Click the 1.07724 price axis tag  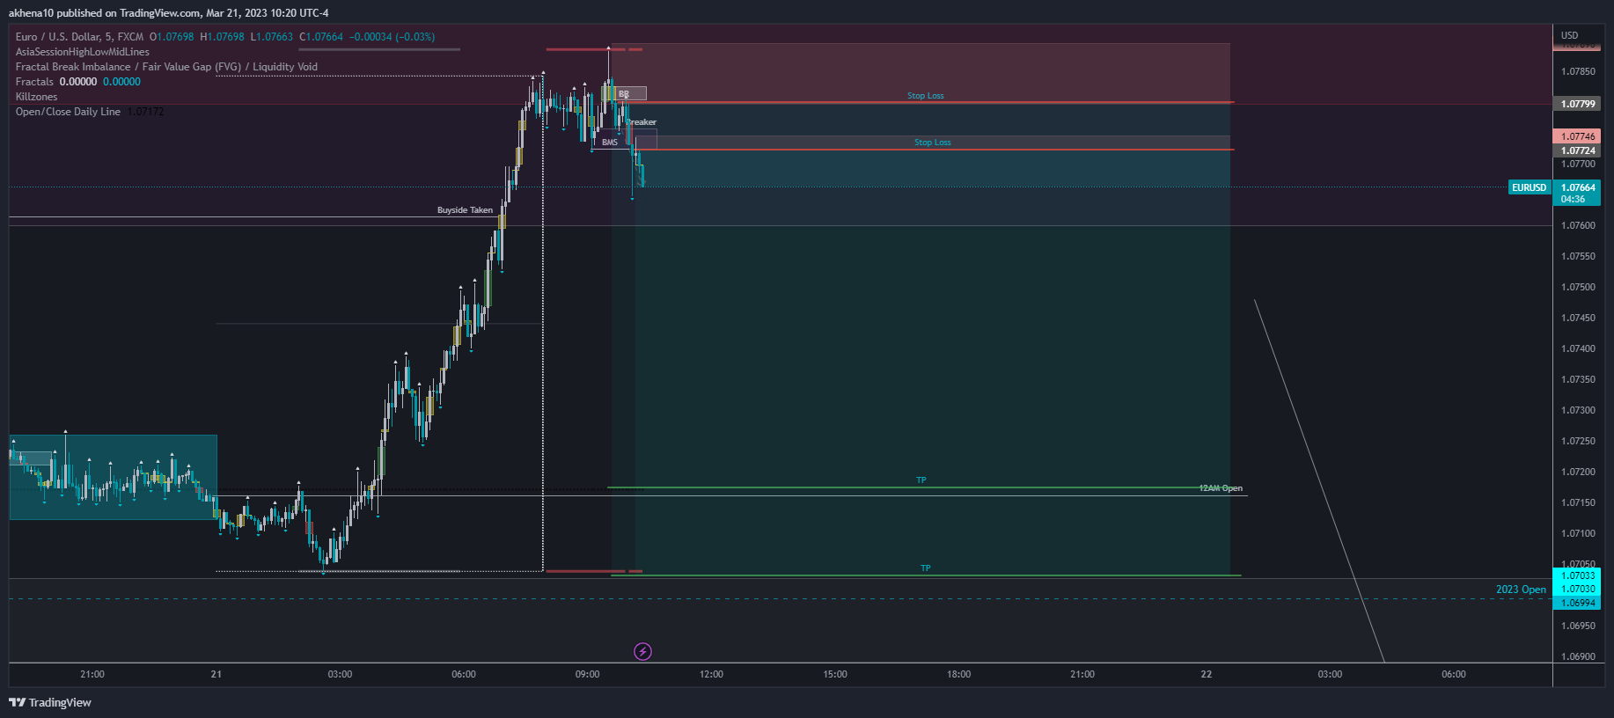pos(1578,150)
